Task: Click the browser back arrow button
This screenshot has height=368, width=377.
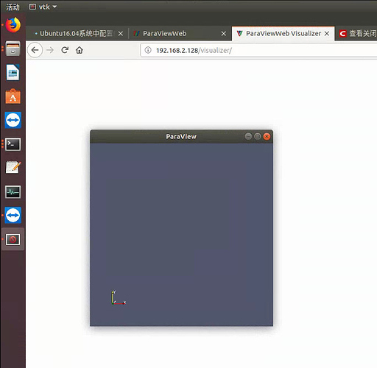Action: tap(35, 50)
